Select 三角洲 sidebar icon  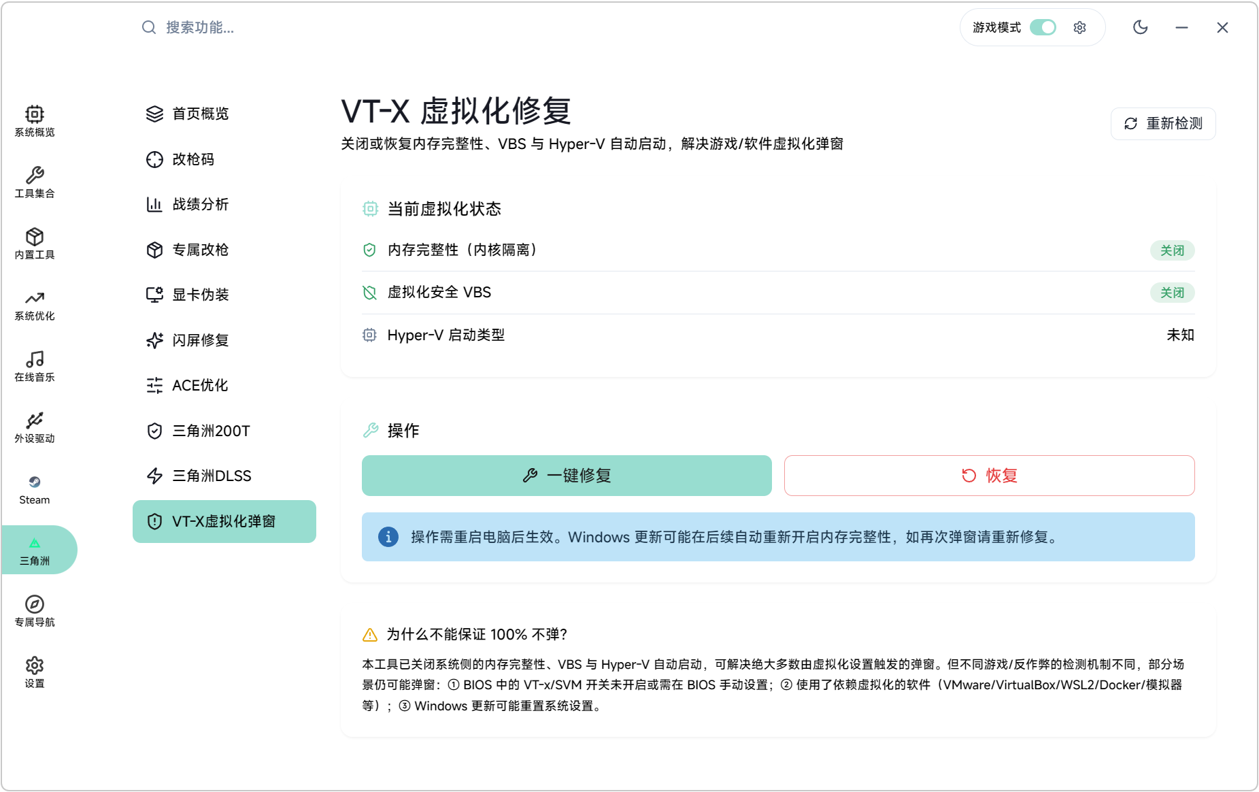click(x=35, y=543)
